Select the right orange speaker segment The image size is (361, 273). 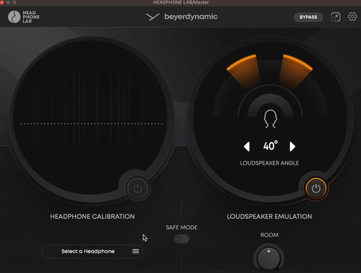click(295, 71)
